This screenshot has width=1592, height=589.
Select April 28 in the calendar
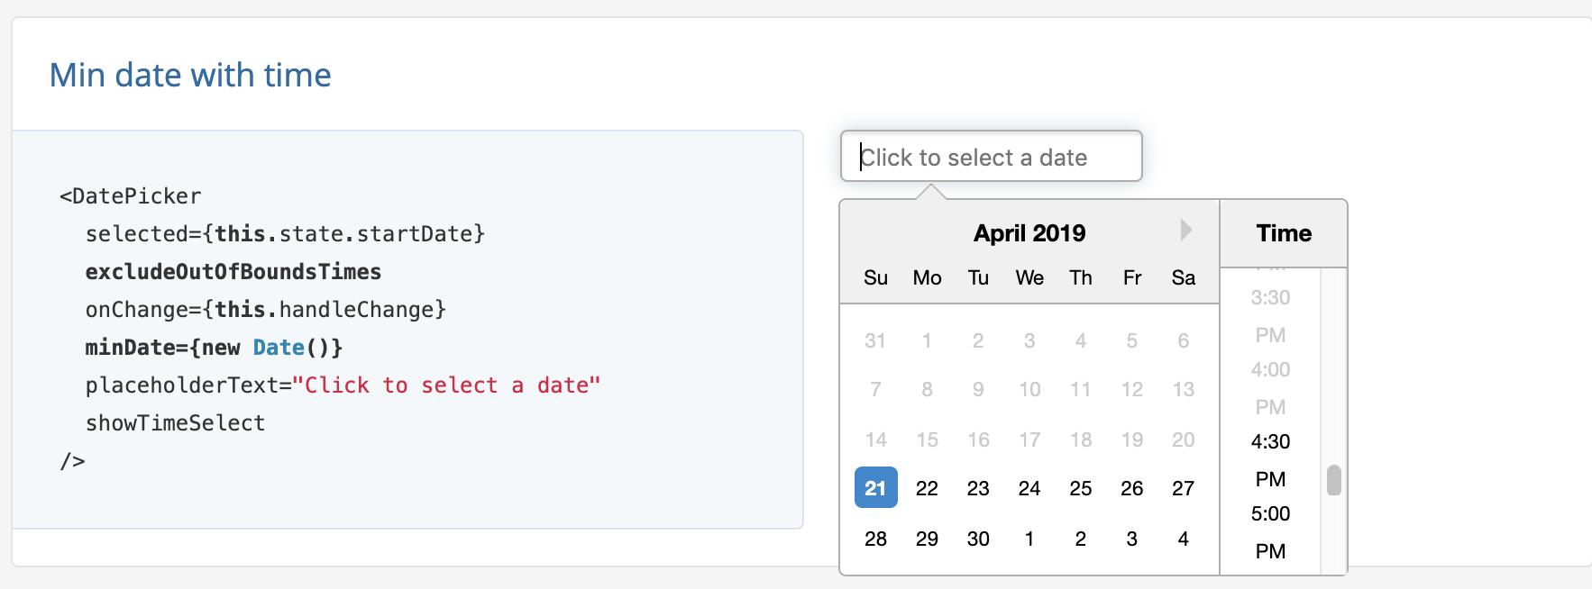point(874,538)
